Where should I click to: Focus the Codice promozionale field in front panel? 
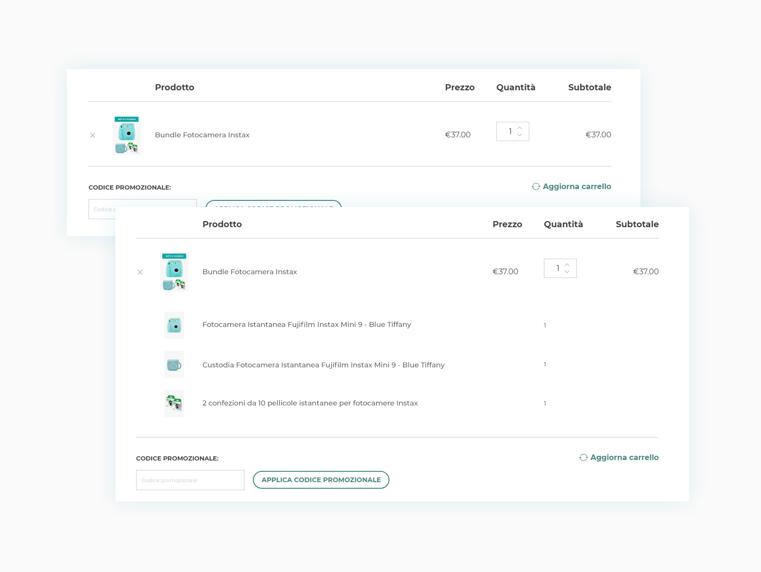coord(190,480)
